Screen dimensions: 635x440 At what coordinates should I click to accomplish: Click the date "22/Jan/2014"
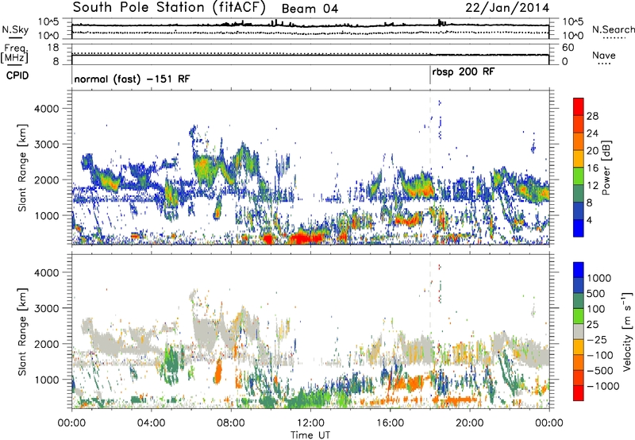507,8
